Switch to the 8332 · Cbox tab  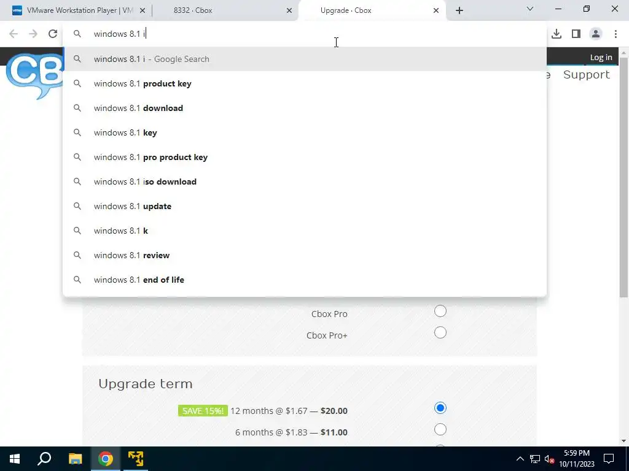[226, 10]
